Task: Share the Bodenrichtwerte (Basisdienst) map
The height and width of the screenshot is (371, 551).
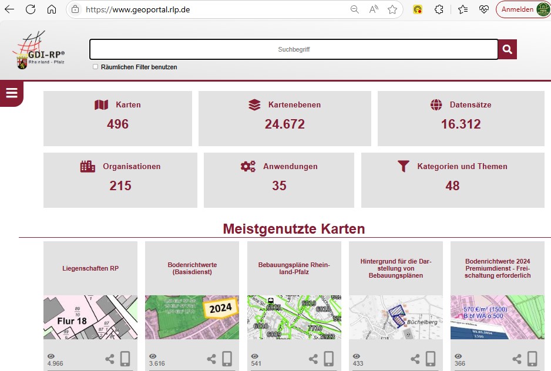Action: click(x=211, y=359)
